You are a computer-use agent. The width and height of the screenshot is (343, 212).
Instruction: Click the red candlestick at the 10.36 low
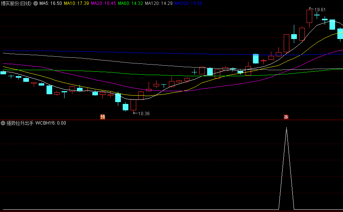[x=134, y=105]
